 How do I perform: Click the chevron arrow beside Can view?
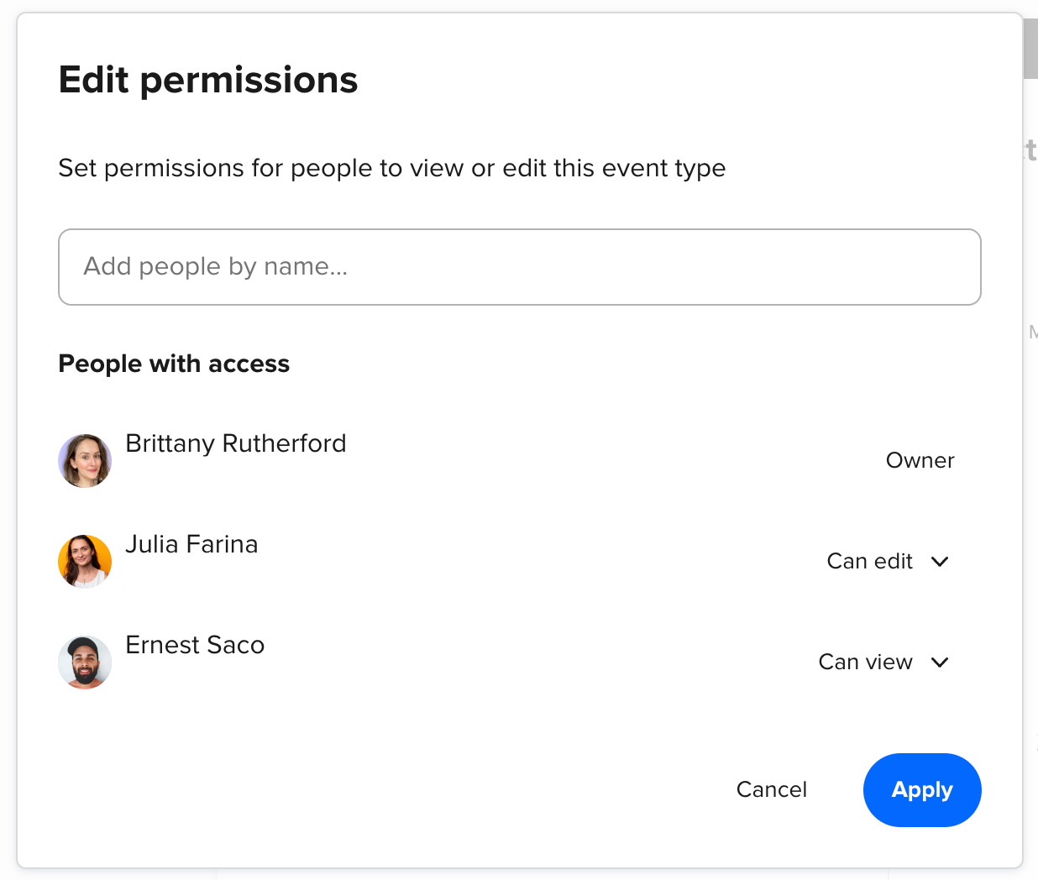pyautogui.click(x=940, y=663)
